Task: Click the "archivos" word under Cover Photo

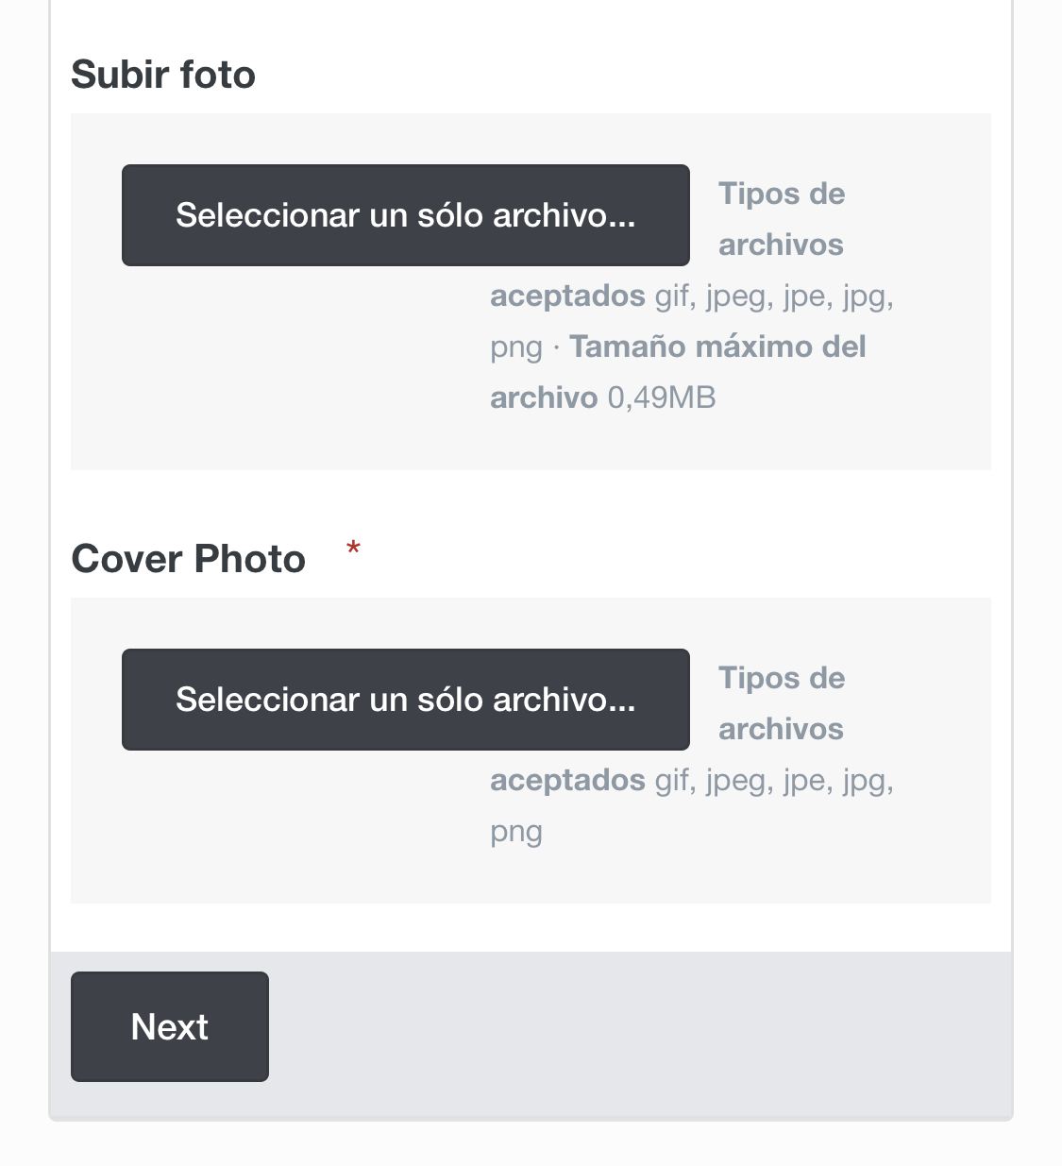Action: pos(781,729)
